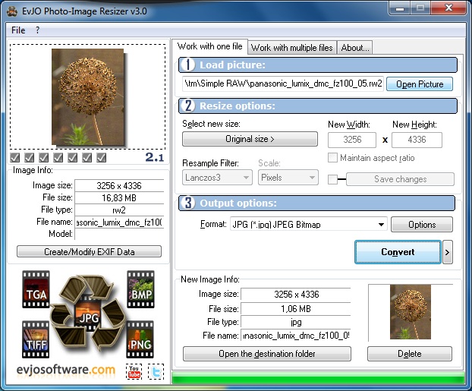Open the Twitter bird icon link
This screenshot has width=472, height=391.
156,371
